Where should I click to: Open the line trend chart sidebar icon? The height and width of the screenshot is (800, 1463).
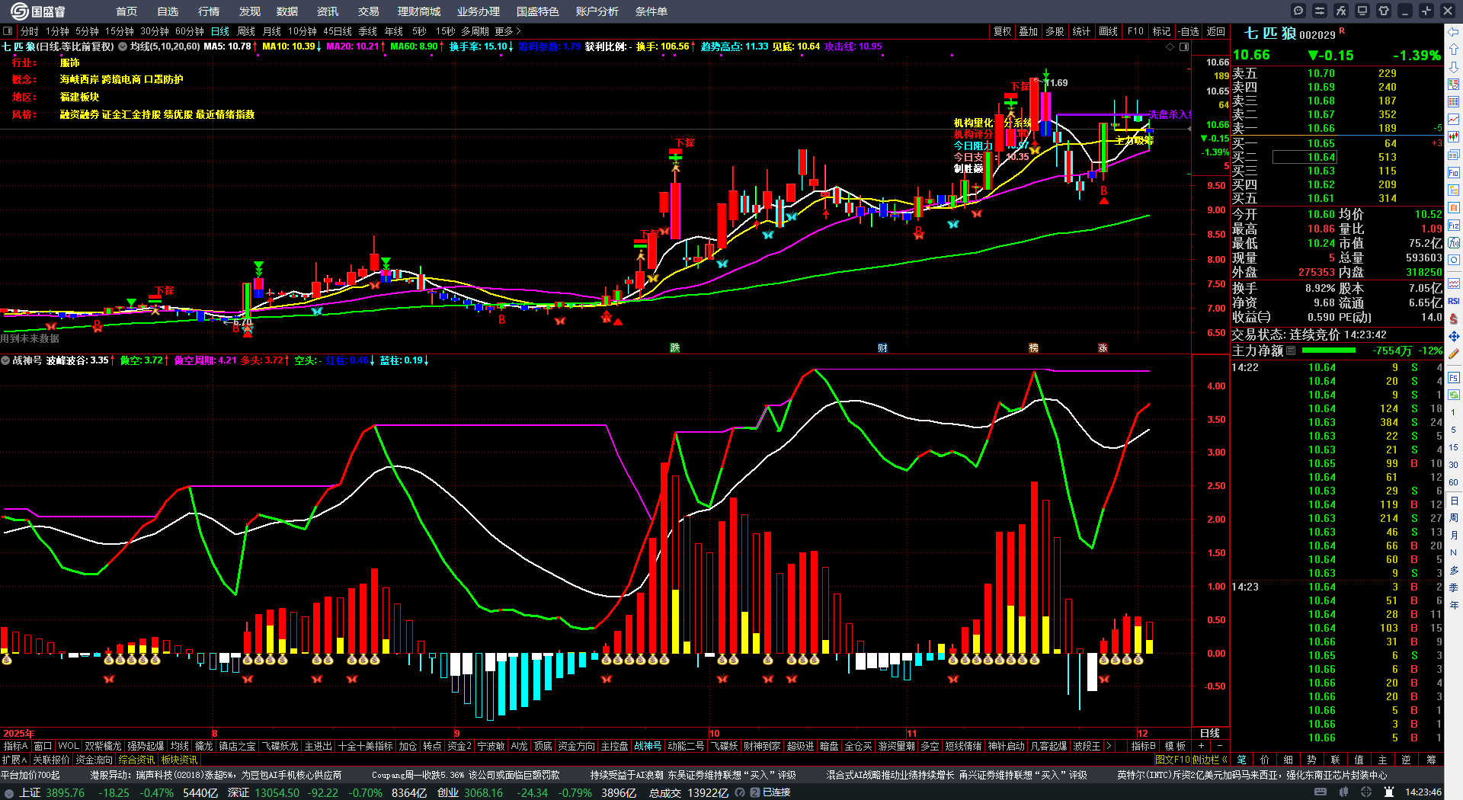point(1454,120)
